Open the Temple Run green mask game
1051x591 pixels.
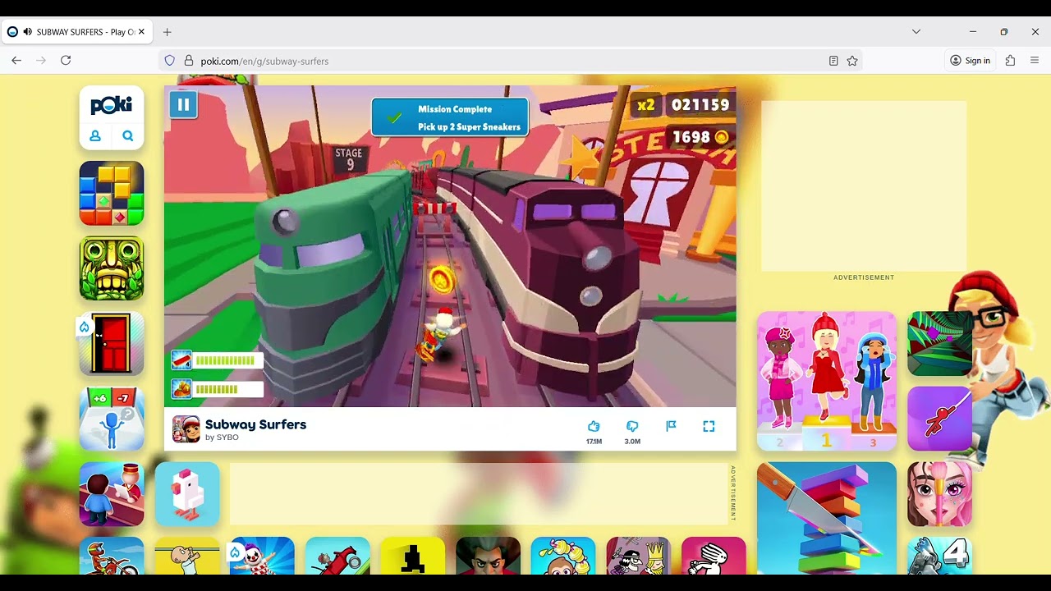click(112, 268)
